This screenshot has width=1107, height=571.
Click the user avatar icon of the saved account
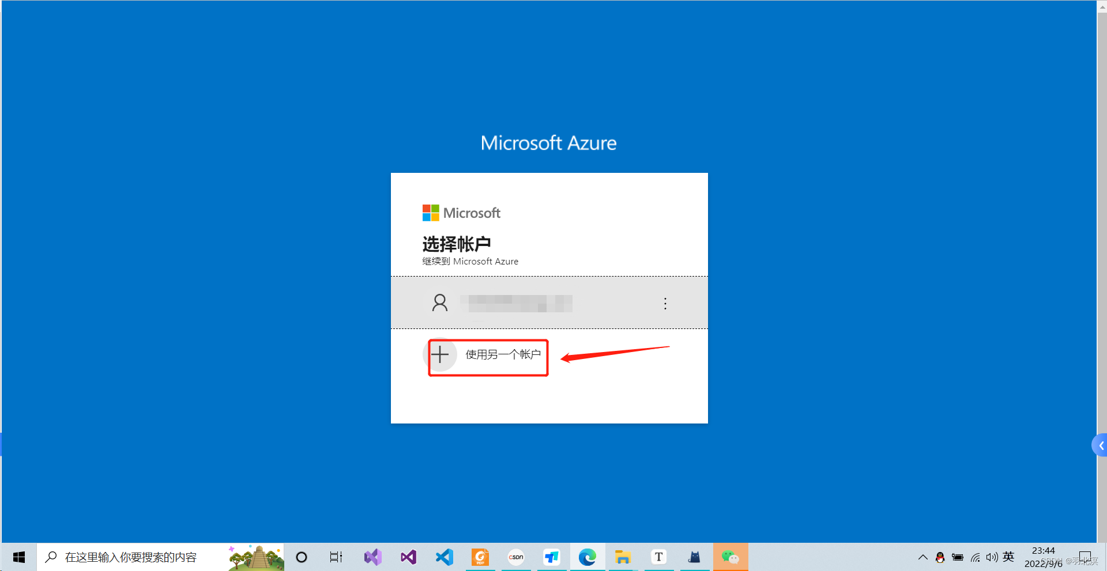tap(440, 302)
